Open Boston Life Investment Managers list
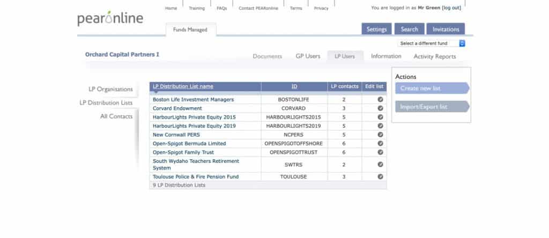 coord(193,99)
